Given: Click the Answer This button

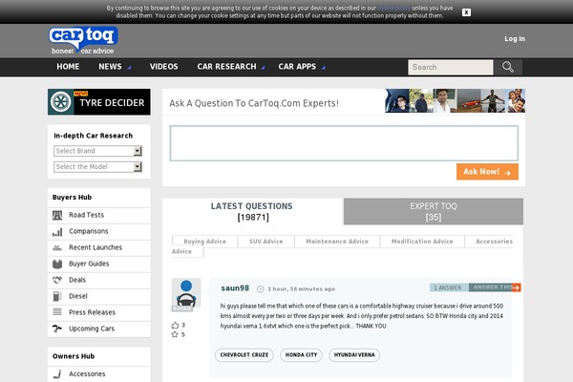Looking at the screenshot, I should point(491,287).
